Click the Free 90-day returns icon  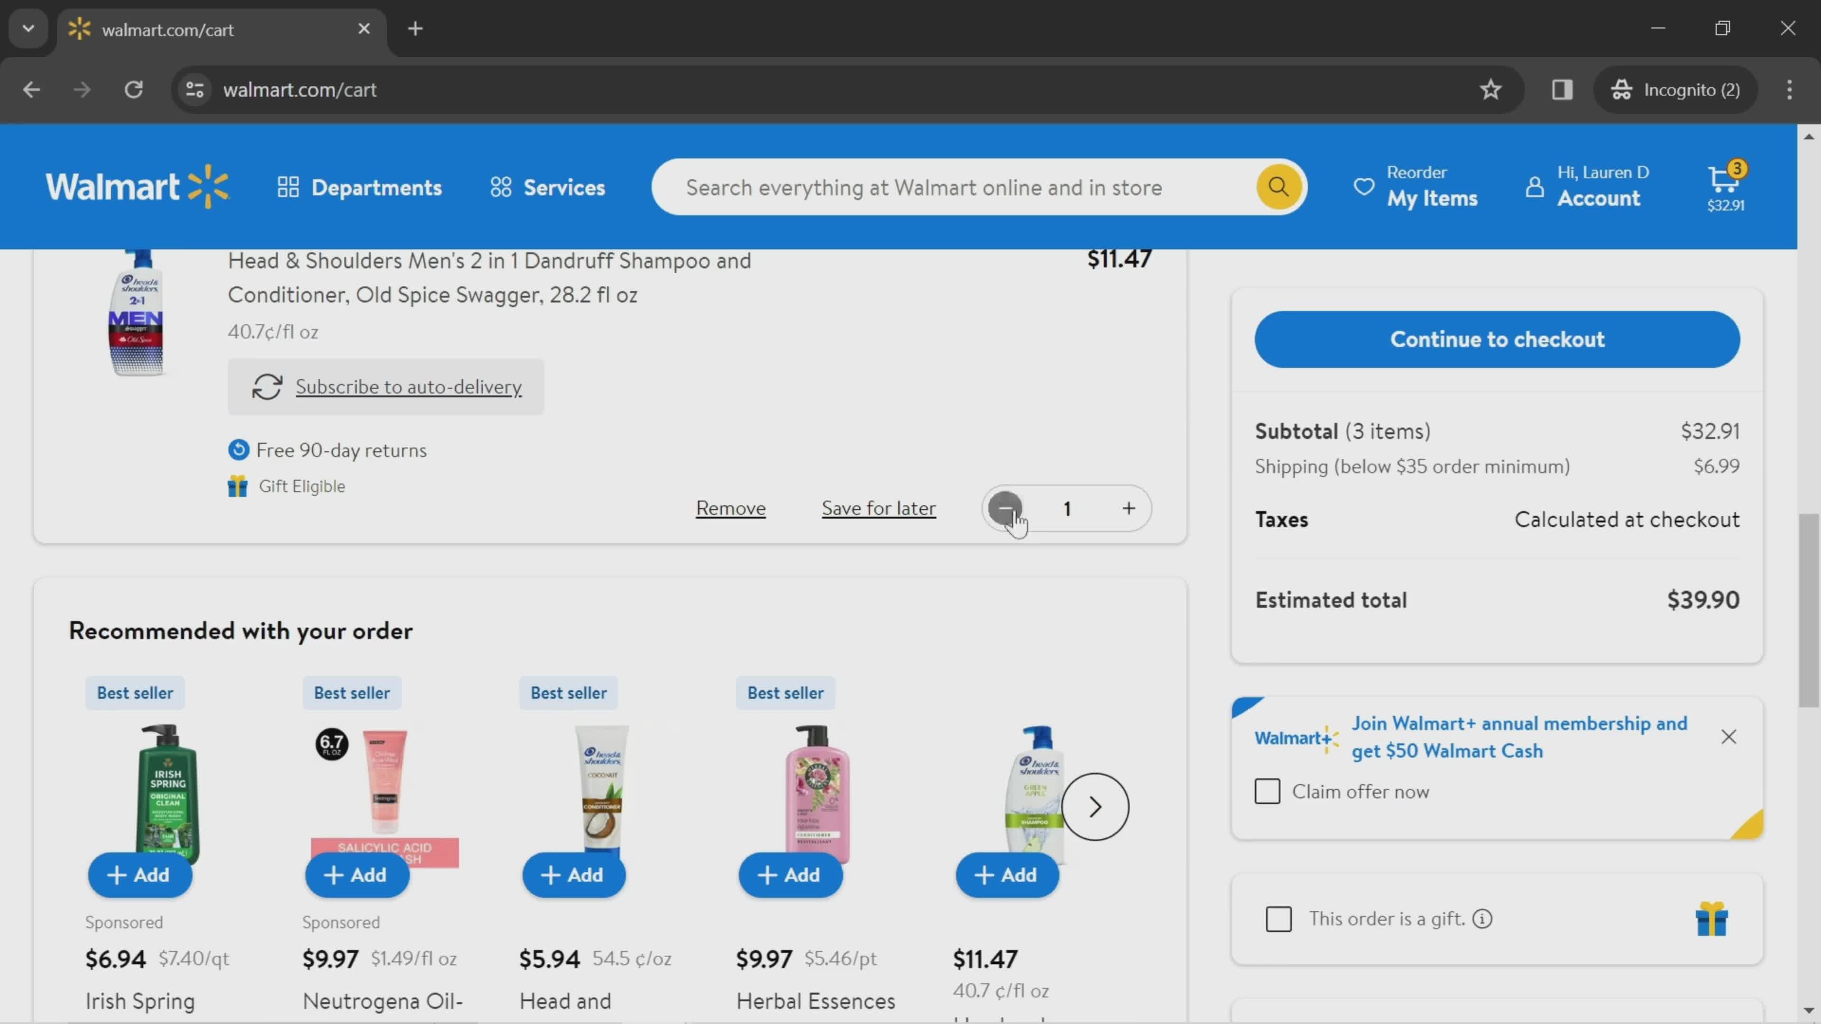(238, 449)
